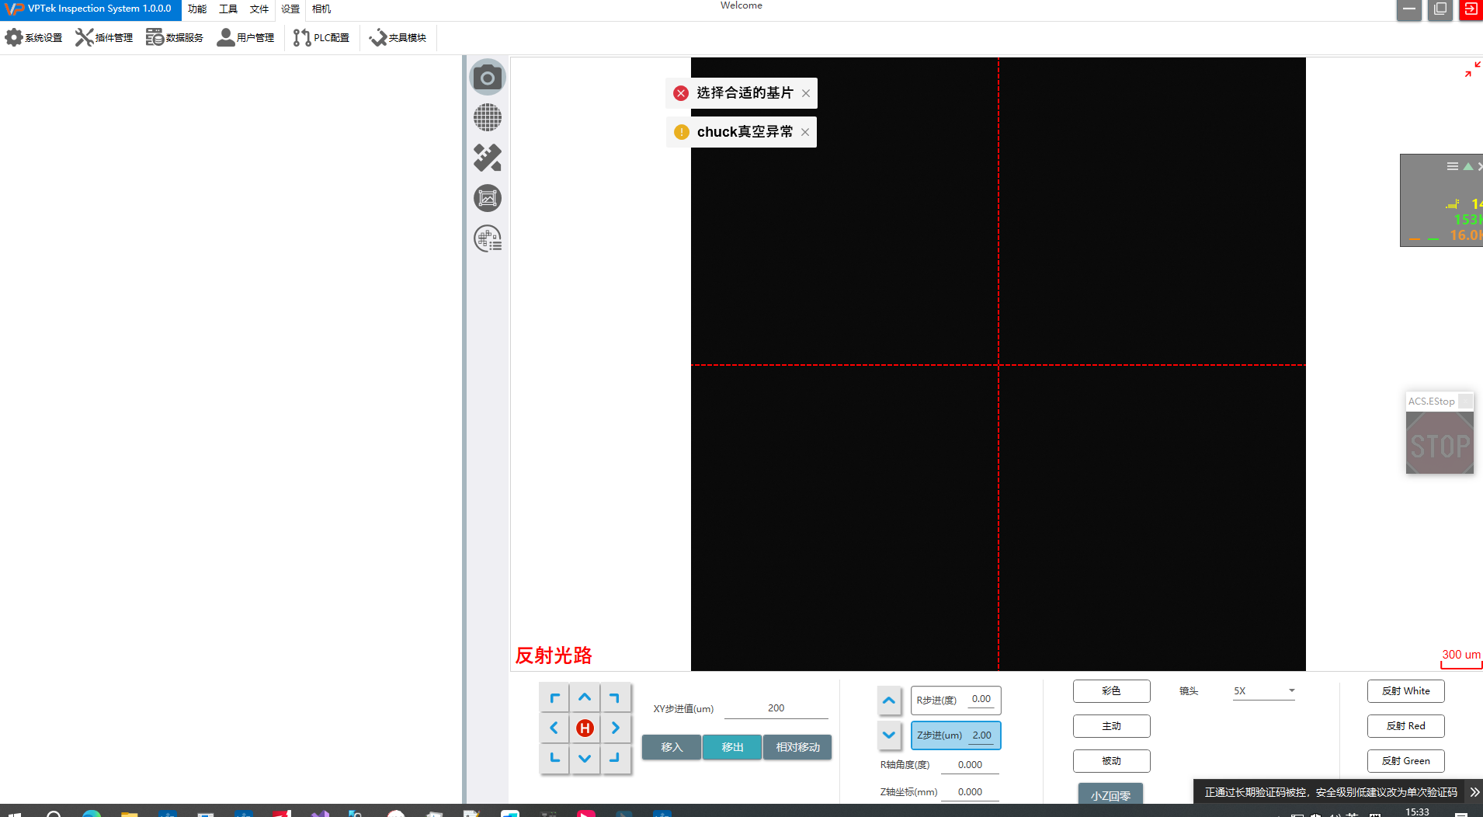
Task: Expand the notification bar chevron at bottom right
Action: click(1474, 792)
